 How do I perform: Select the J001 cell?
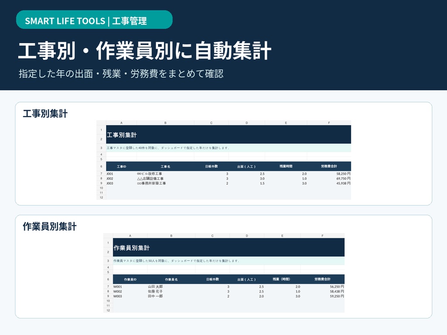[x=121, y=174]
